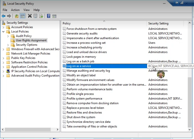
Task: Select the Audit Policy tree item
Action: pyautogui.click(x=24, y=36)
